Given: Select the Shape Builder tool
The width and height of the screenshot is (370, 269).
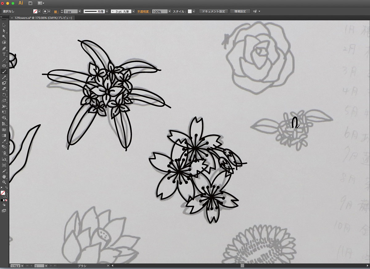Looking at the screenshot, I should pyautogui.click(x=4, y=118).
